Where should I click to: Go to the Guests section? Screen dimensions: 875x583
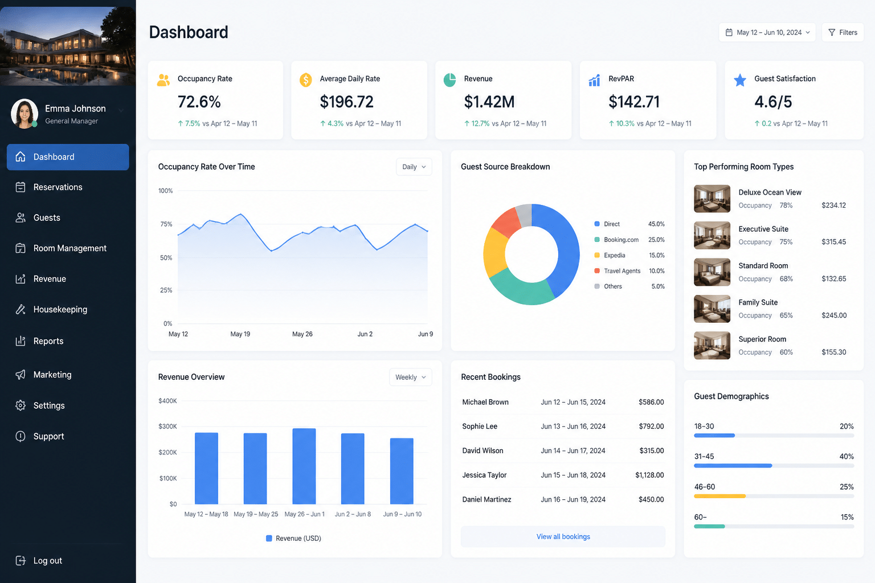click(x=68, y=217)
